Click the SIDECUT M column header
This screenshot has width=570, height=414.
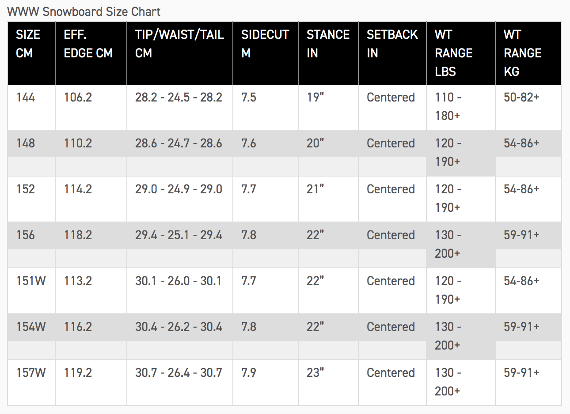265,44
